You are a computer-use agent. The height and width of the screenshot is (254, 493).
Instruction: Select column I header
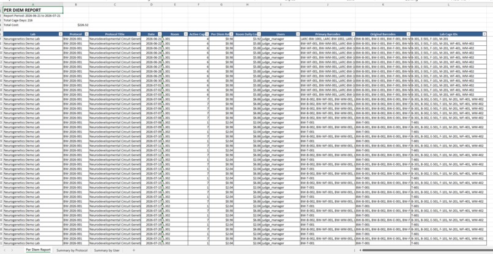(281, 4)
